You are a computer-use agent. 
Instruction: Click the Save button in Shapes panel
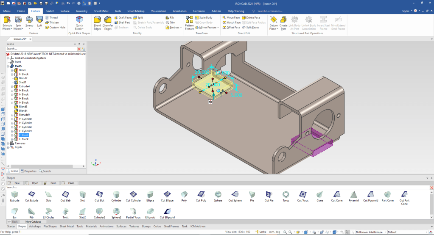click(51, 183)
